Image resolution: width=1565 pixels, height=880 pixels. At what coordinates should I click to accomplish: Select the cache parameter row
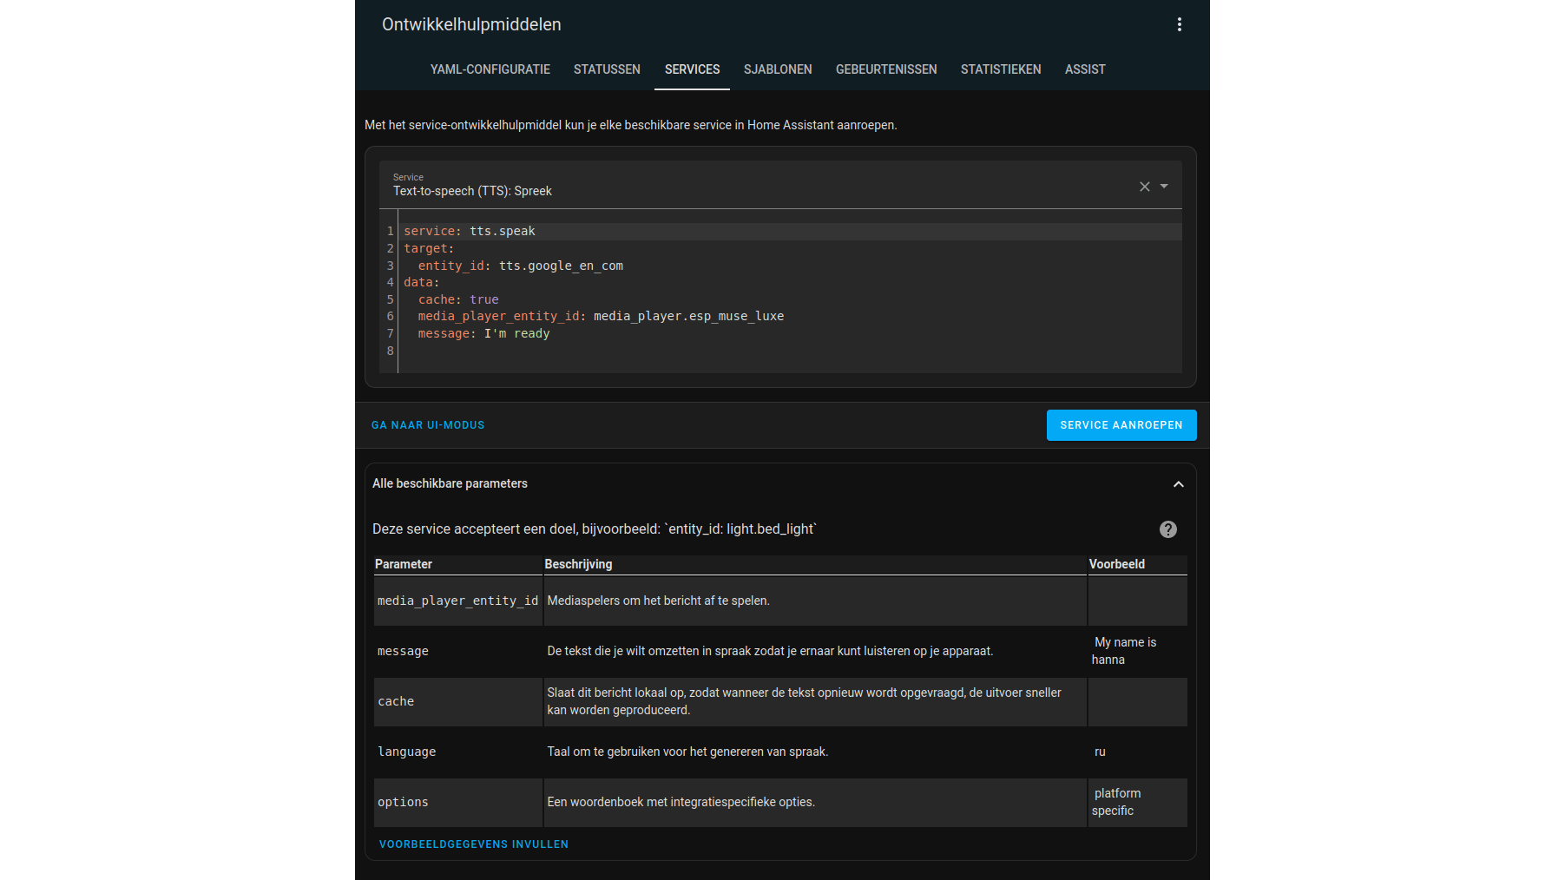pyautogui.click(x=396, y=701)
